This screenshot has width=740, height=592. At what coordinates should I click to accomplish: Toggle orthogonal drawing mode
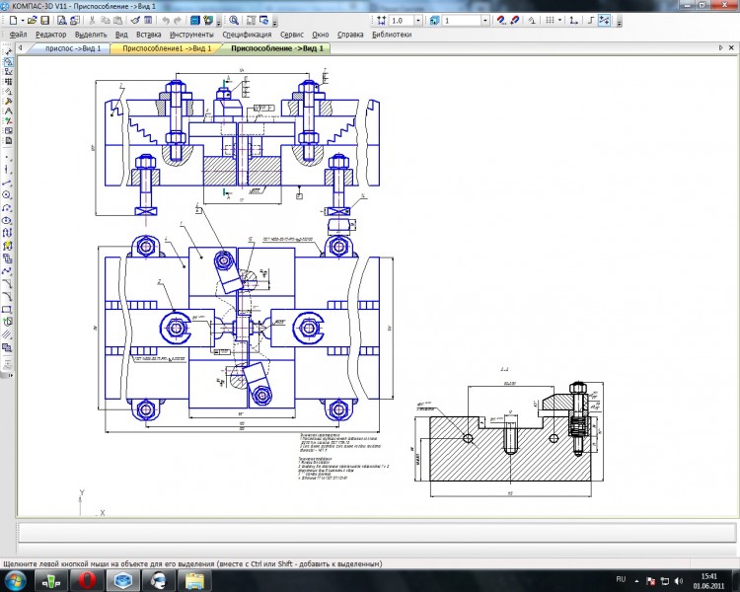pos(591,21)
